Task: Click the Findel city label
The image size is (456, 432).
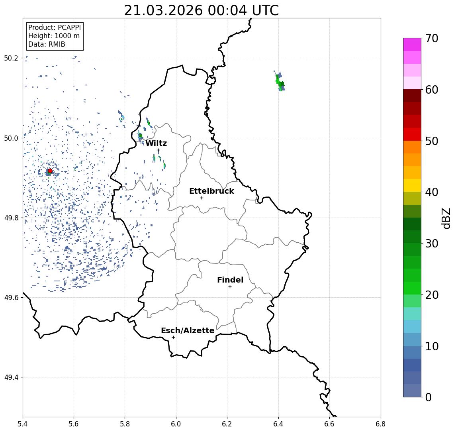Action: click(230, 280)
